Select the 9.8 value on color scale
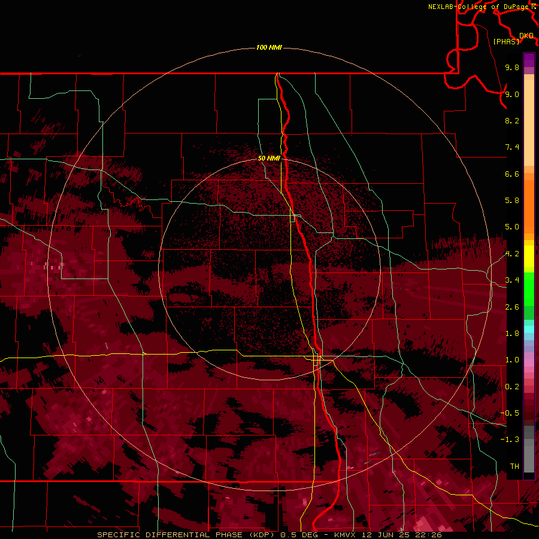Screen dimensions: 539x539 (512, 67)
